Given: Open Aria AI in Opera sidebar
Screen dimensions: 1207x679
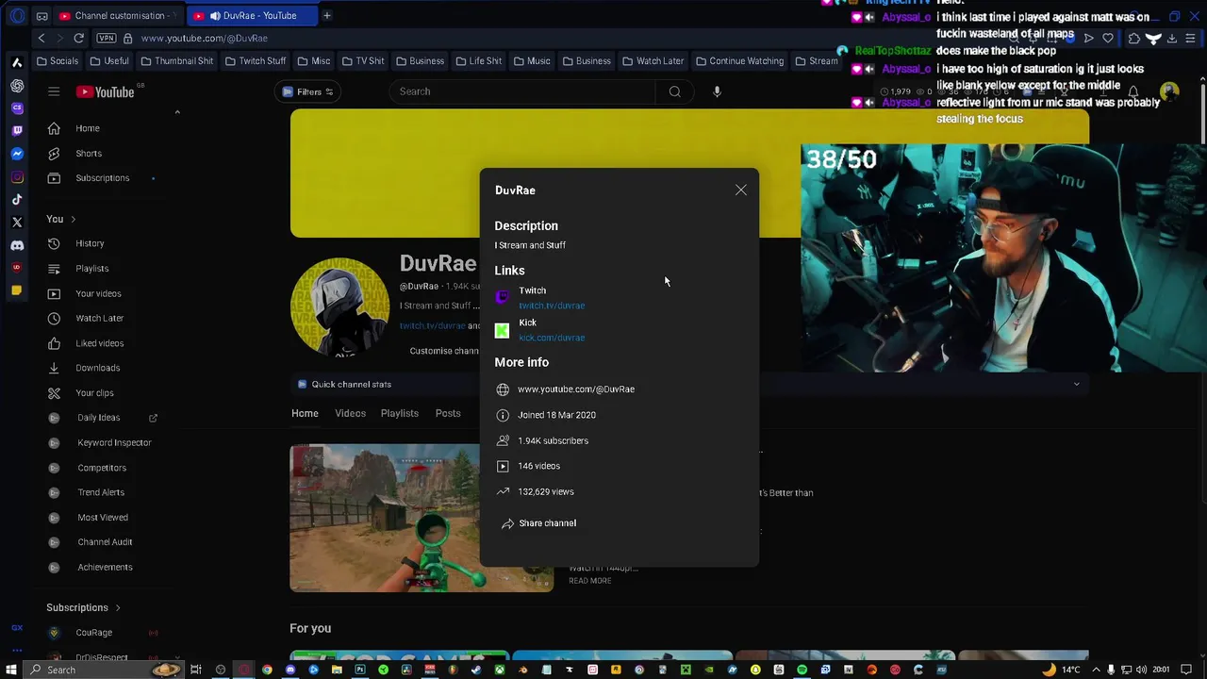Looking at the screenshot, I should pyautogui.click(x=17, y=62).
